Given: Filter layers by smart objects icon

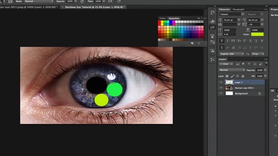Looking at the screenshot, I should 261,64.
